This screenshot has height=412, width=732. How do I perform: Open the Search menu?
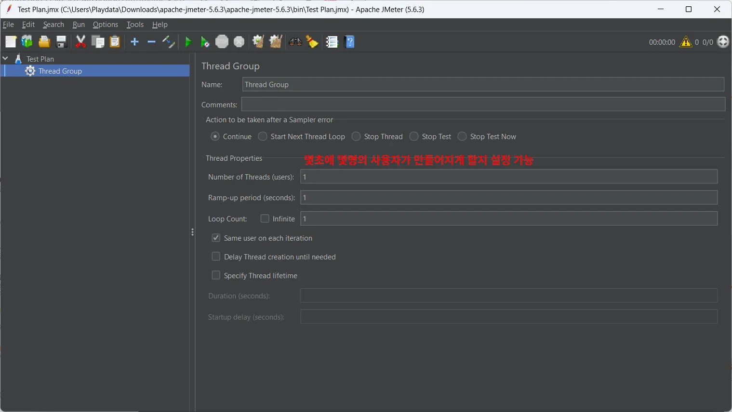tap(53, 25)
